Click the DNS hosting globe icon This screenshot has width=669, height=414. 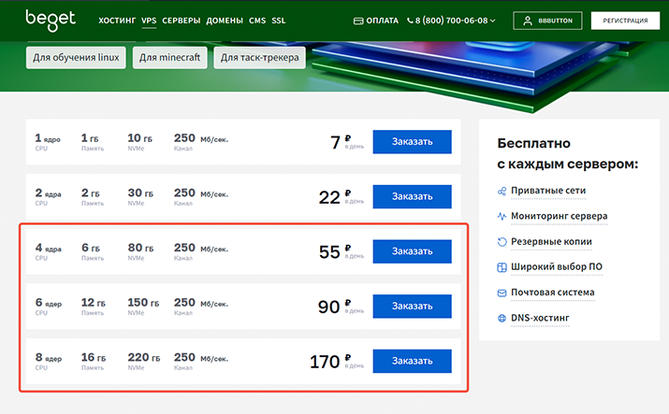click(x=502, y=319)
